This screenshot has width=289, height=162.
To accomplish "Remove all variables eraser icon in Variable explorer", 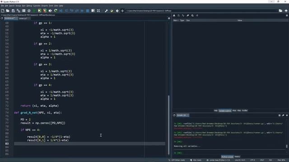I will click(188, 16).
